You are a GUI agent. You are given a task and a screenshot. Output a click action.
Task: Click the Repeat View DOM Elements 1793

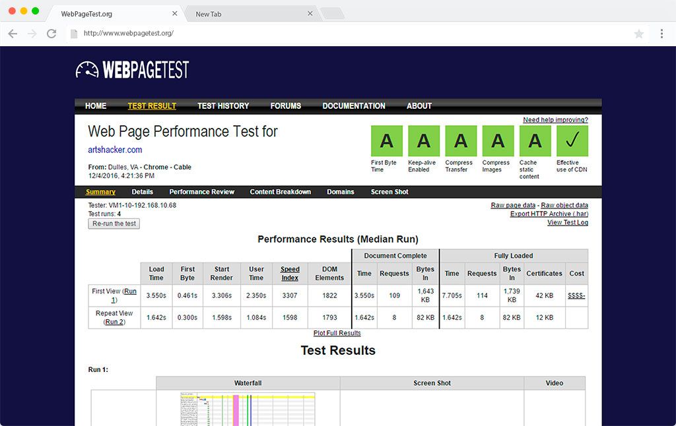pos(329,317)
